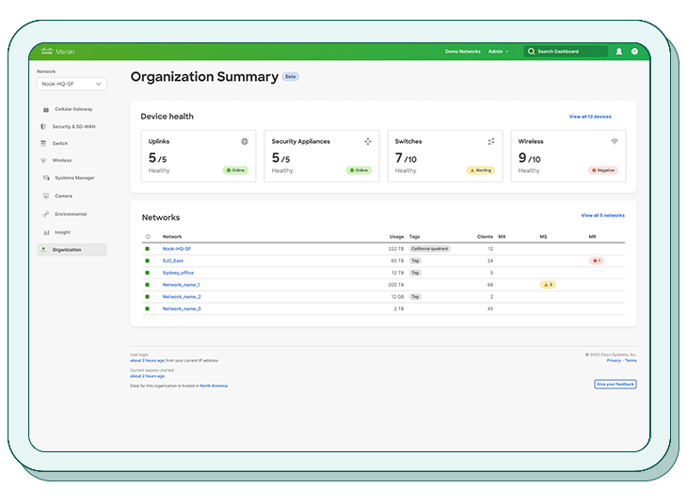Image resolution: width=687 pixels, height=504 pixels.
Task: Click View all 12 devices link
Action: 590,117
